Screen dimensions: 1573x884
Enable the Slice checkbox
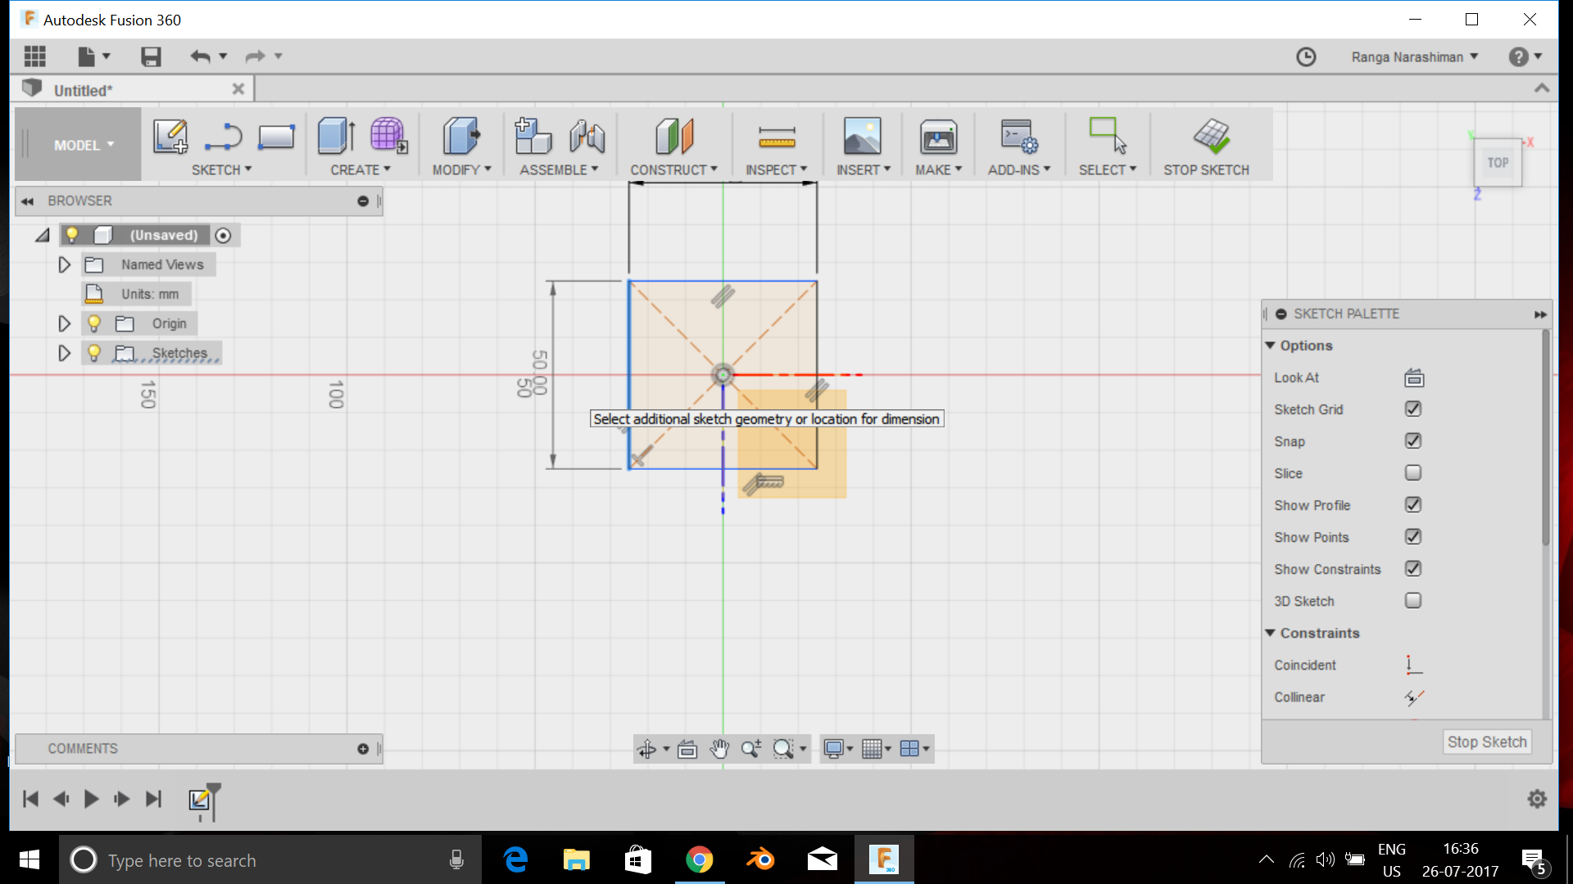[x=1413, y=472]
